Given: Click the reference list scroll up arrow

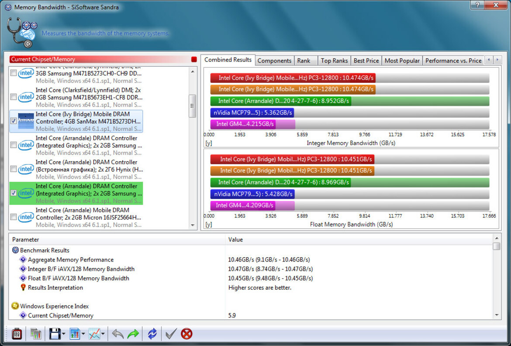Looking at the screenshot, I should (192, 71).
